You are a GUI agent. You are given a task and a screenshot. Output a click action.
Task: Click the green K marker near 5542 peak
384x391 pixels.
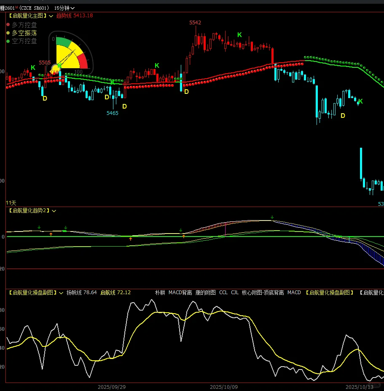239,35
